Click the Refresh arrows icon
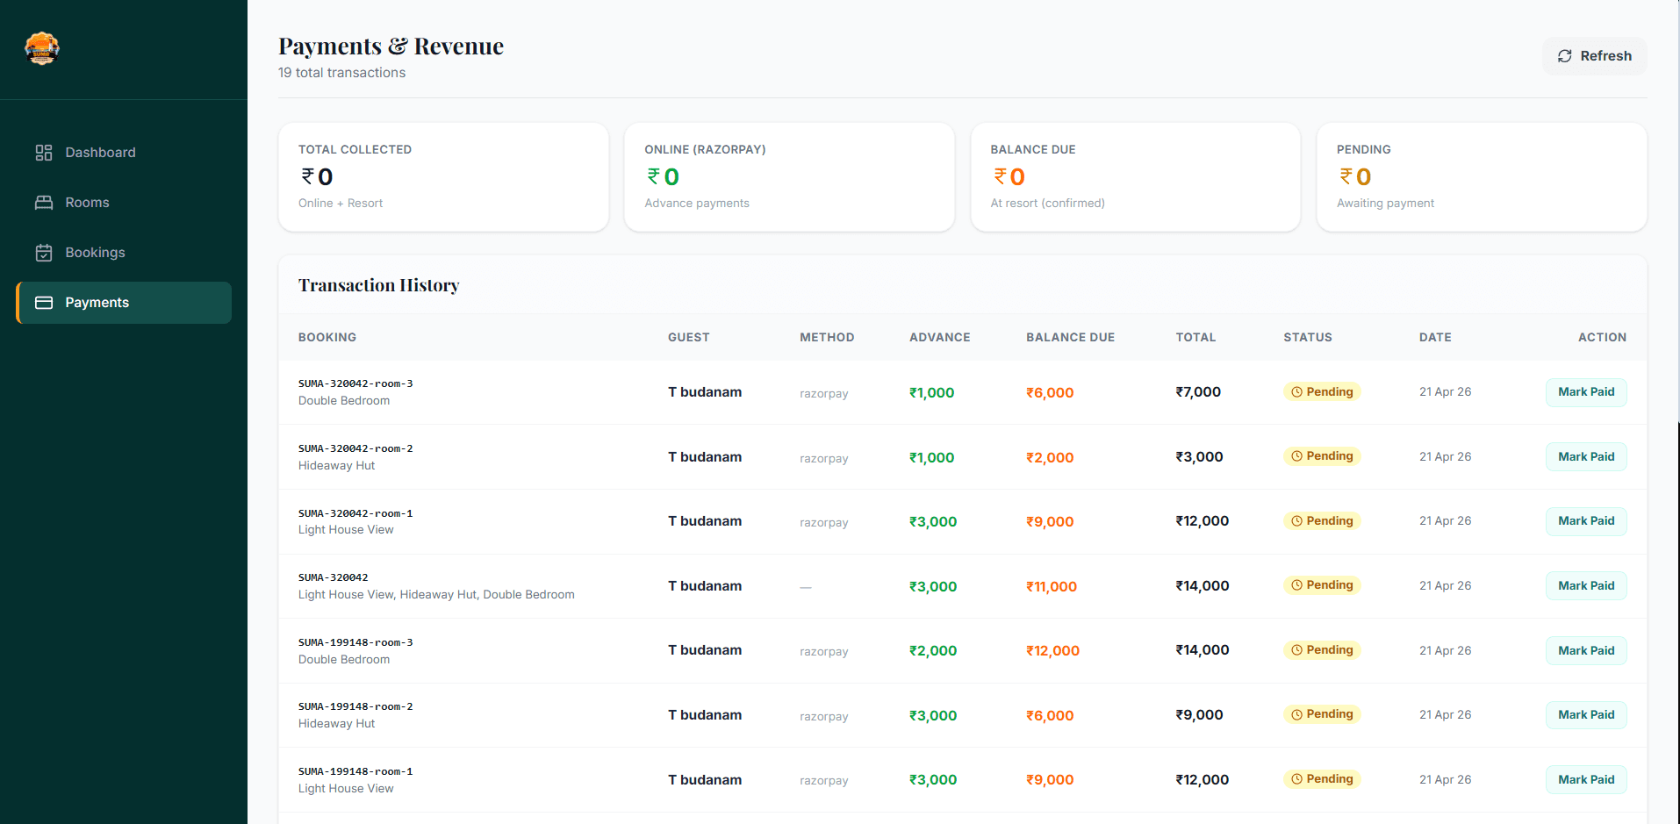1680x824 pixels. click(1565, 56)
